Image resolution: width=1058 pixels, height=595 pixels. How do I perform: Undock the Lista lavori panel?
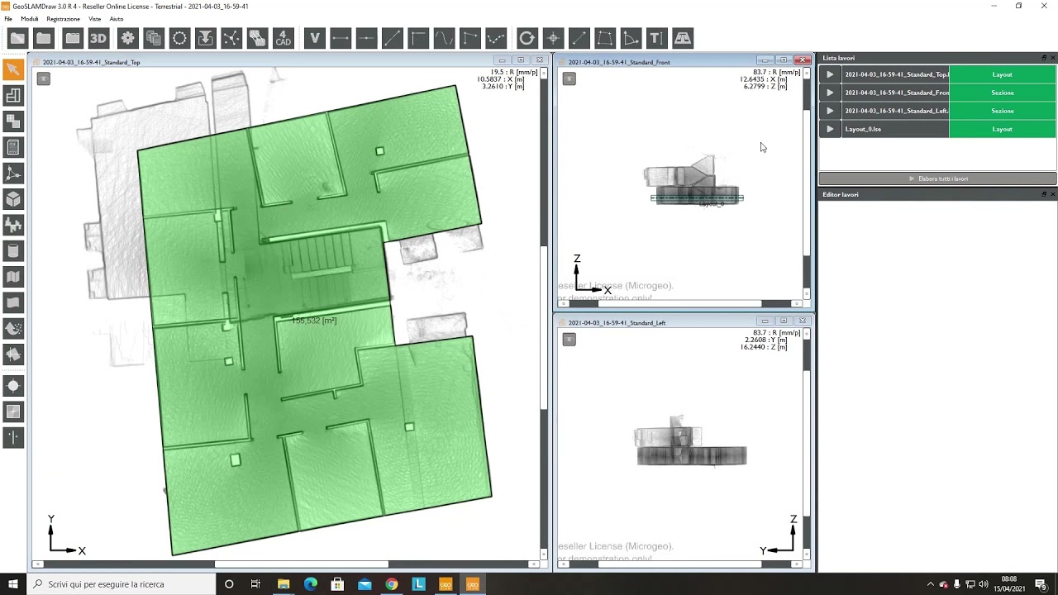coord(1044,58)
